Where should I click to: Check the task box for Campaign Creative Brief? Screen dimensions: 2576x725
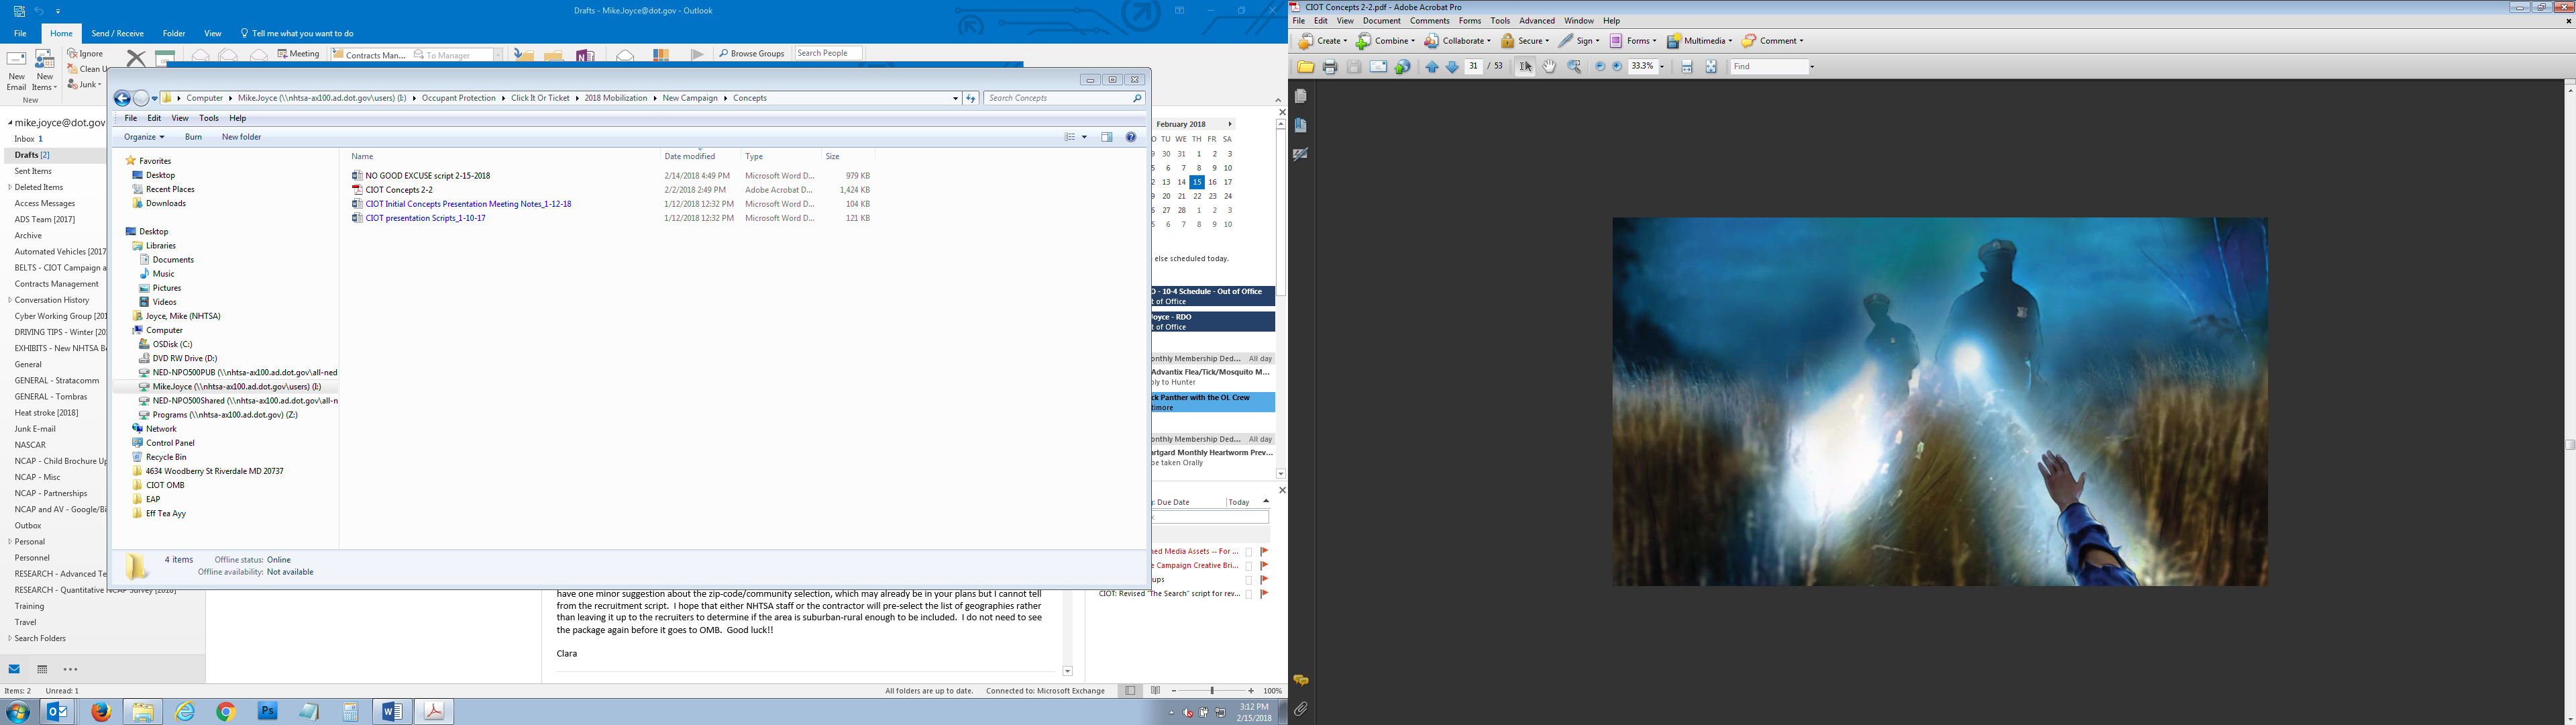point(1249,566)
